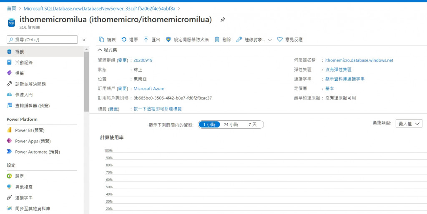Click the 快速入門 quickstart icon

pos(9,95)
